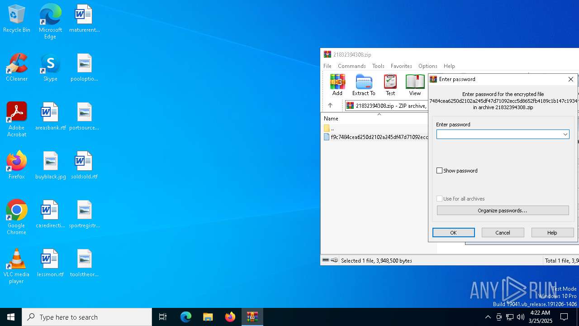Select the Google Chrome desktop shortcut
This screenshot has width=579, height=326.
[x=17, y=217]
